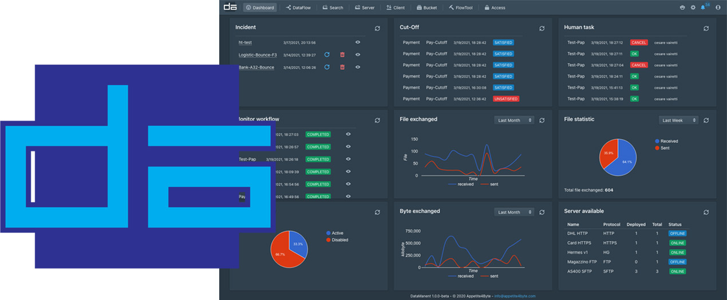Screen dimensions: 727x300
Task: Delete the Logistic-Bounce-F3 incident
Action: [342, 55]
